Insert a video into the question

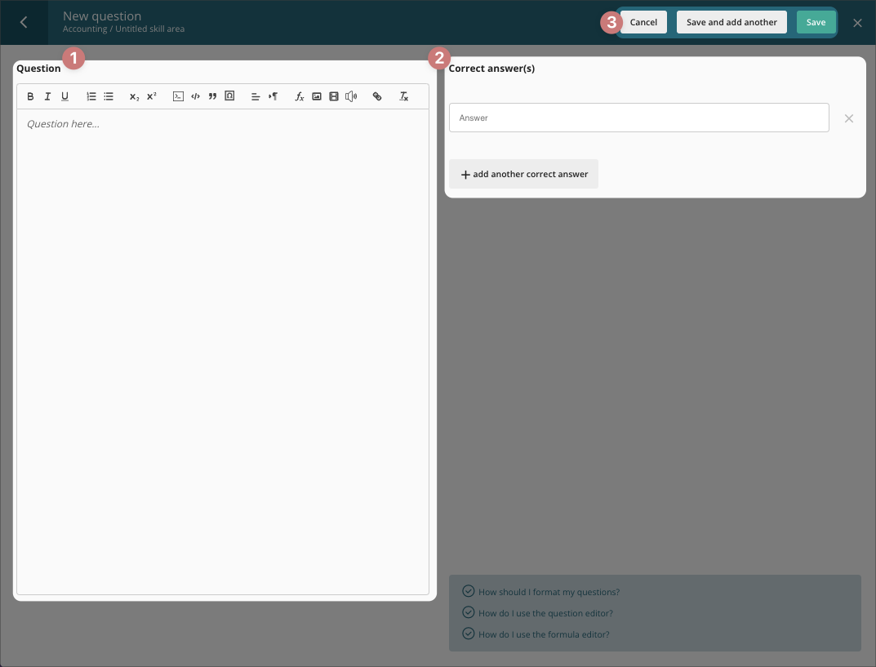point(334,96)
